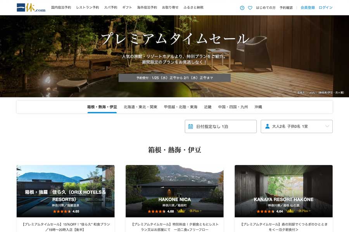The image size is (349, 232).
Task: Click the 4.68 rating on HAKONE NICA
Action: 161,212
